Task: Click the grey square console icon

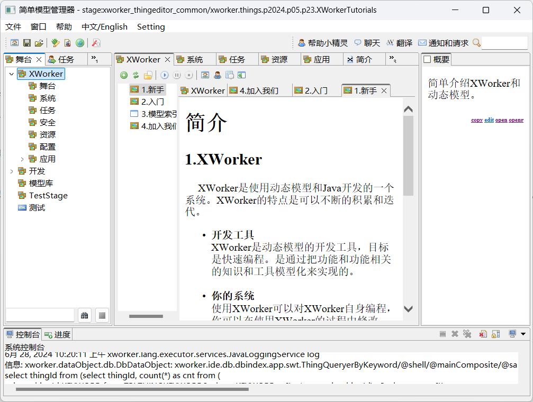Action: click(442, 334)
